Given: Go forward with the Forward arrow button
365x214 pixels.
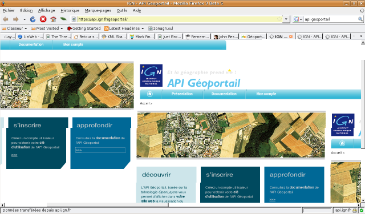Looking at the screenshot, I should click(15, 19).
